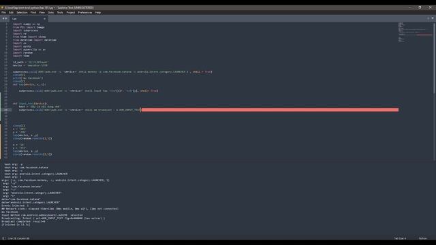436x245 pixels.
Task: Click the 'import random' line
Action: coord(22,53)
